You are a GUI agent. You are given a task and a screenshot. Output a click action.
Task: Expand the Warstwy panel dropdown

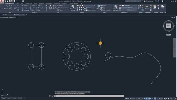tap(83, 12)
